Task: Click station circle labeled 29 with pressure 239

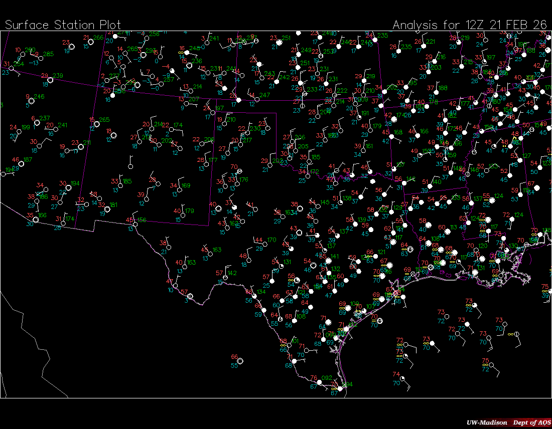Action: (50, 80)
